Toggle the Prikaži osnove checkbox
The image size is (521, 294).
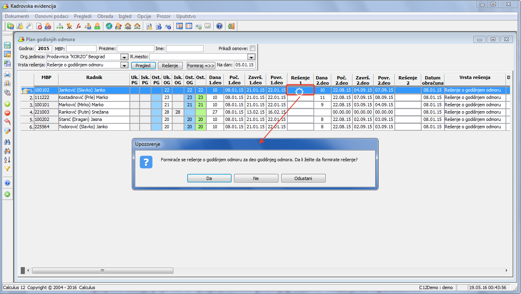(x=252, y=48)
